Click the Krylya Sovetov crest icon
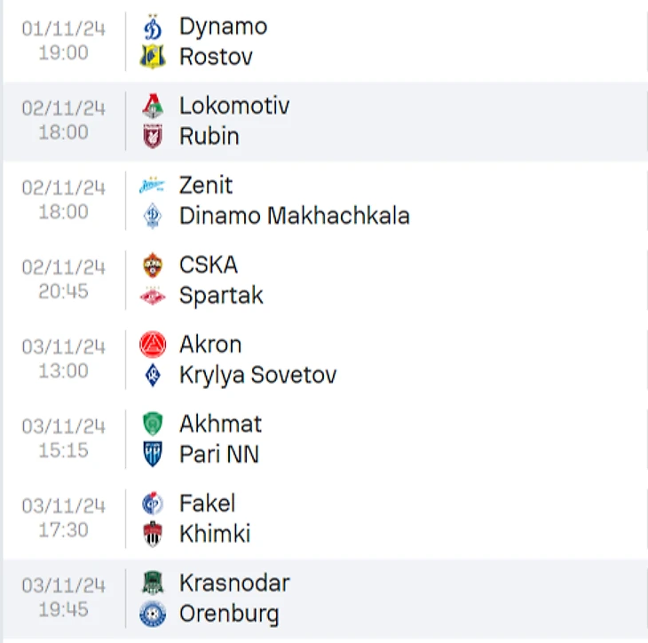Image resolution: width=648 pixels, height=643 pixels. tap(153, 375)
